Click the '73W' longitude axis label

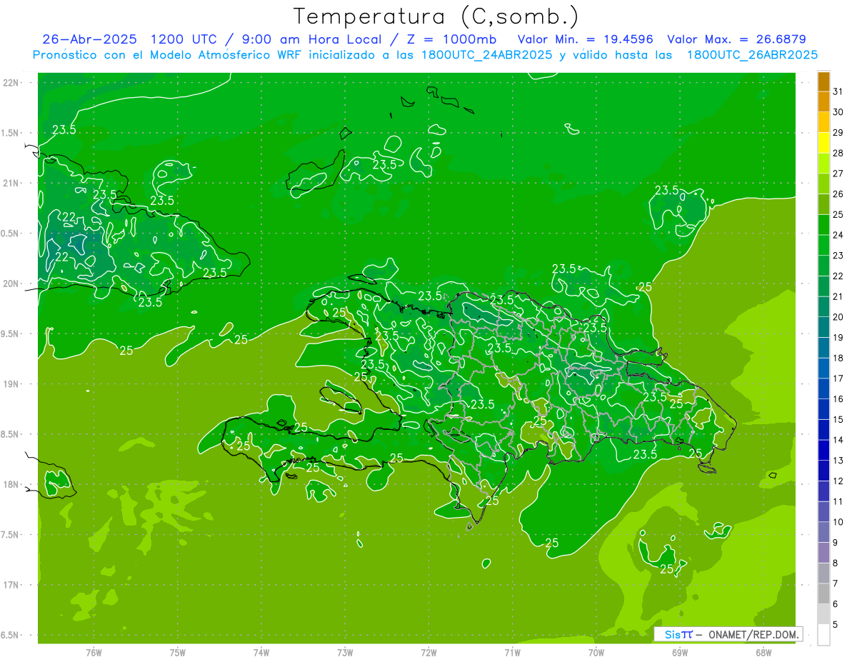pos(345,653)
